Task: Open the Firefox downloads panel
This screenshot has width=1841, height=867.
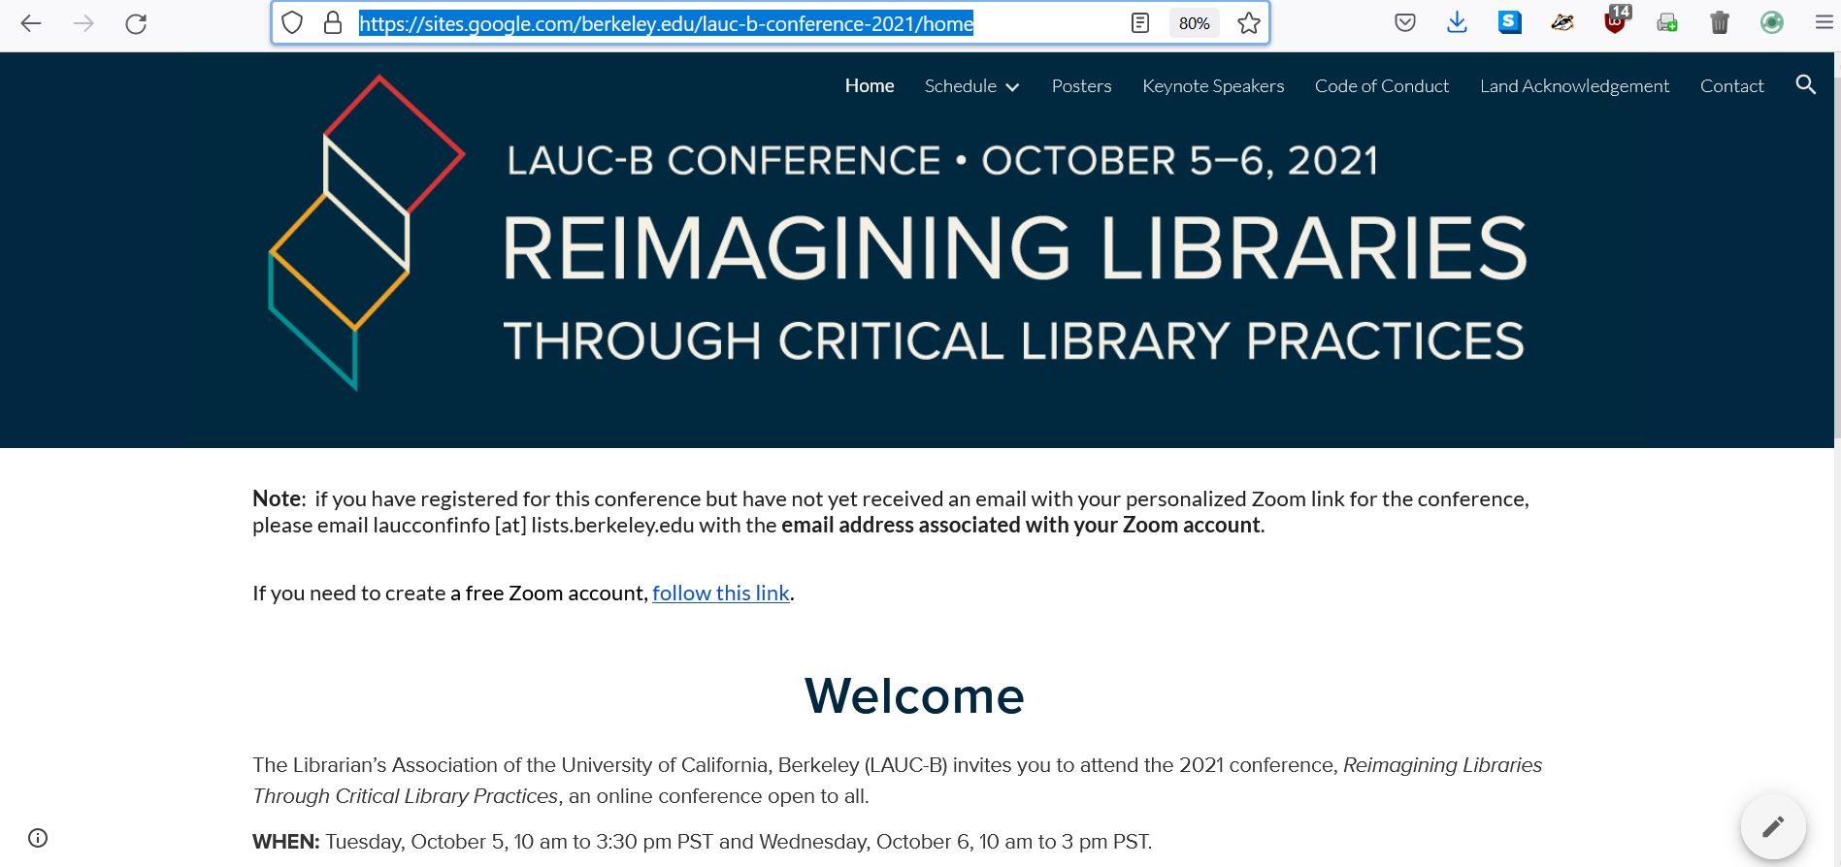Action: coord(1457,22)
